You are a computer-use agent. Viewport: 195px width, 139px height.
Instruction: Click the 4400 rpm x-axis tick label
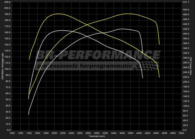156,133
